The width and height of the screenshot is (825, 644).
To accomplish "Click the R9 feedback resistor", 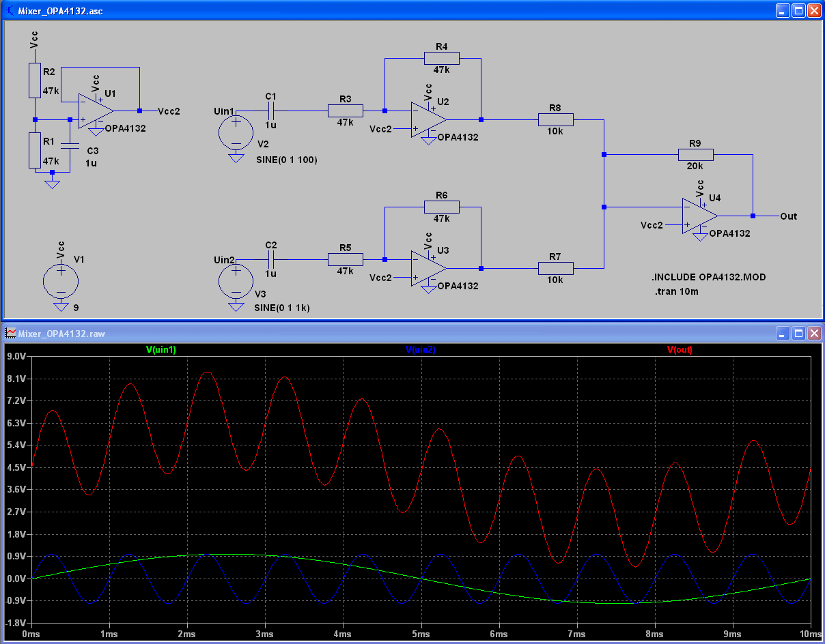I will (x=695, y=155).
